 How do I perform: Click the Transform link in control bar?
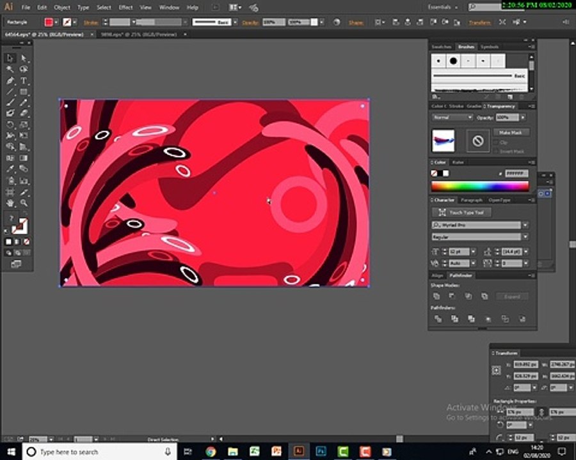[x=480, y=22]
